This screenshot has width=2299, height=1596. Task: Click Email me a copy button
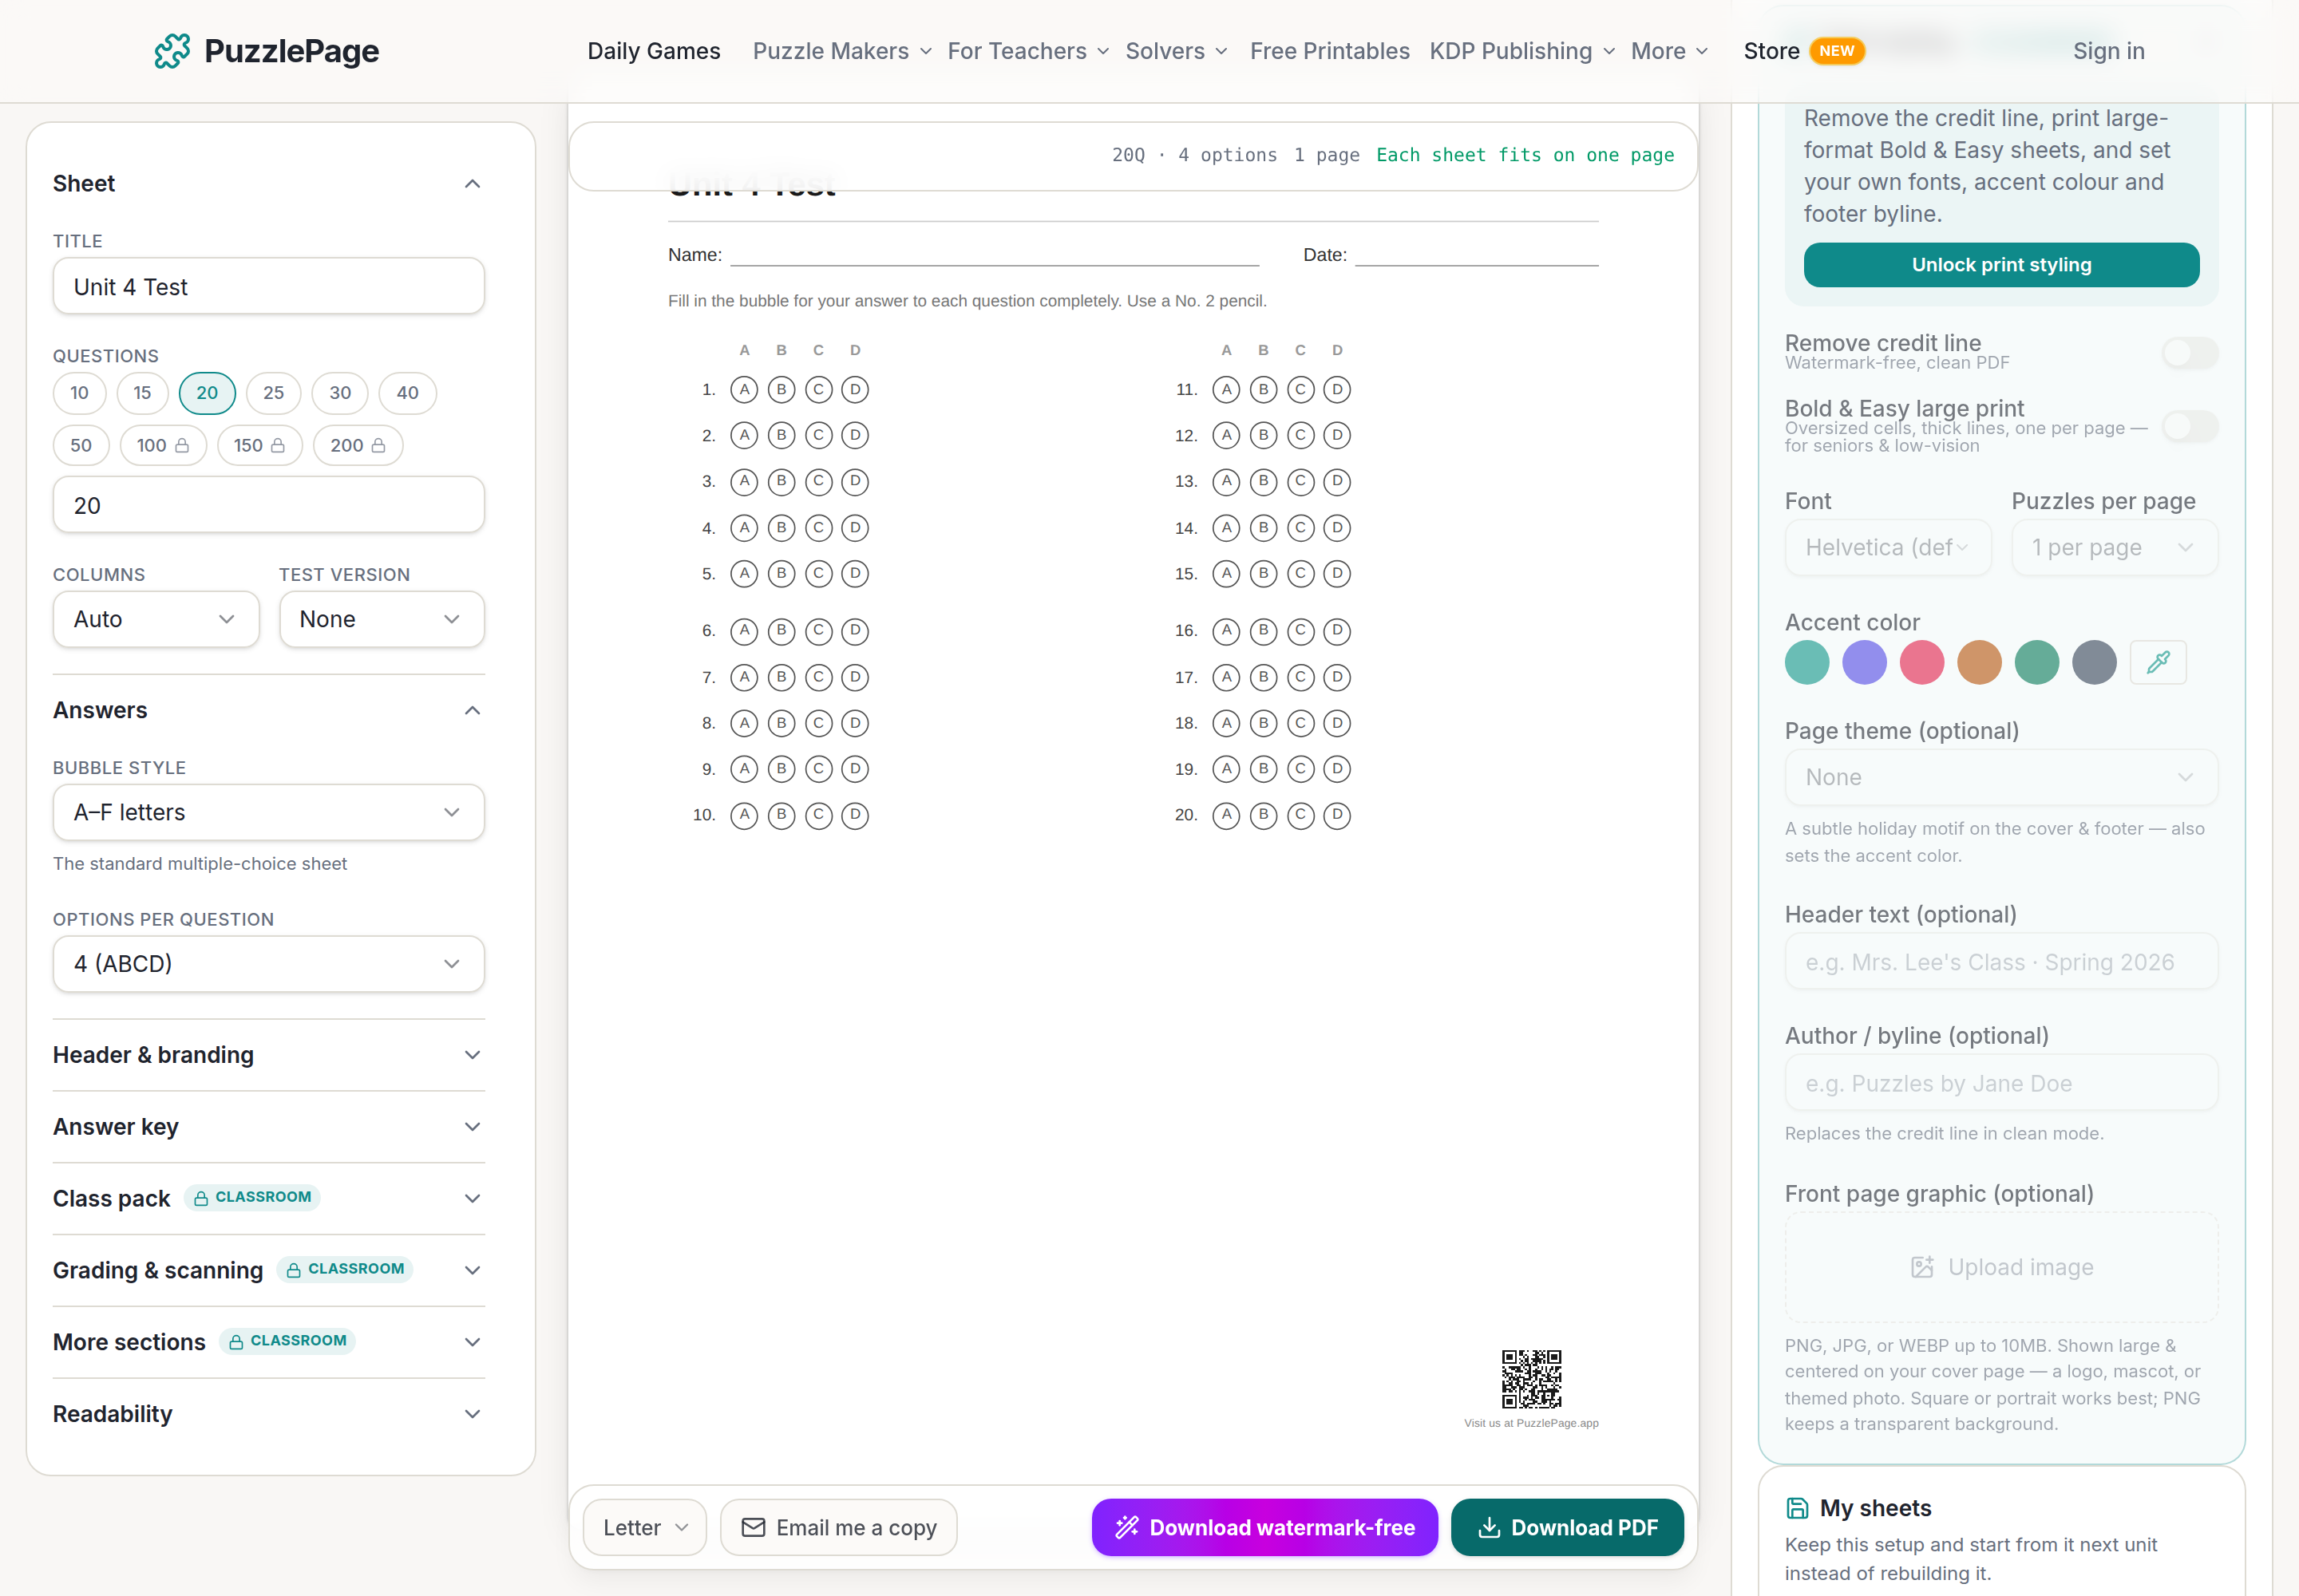838,1527
